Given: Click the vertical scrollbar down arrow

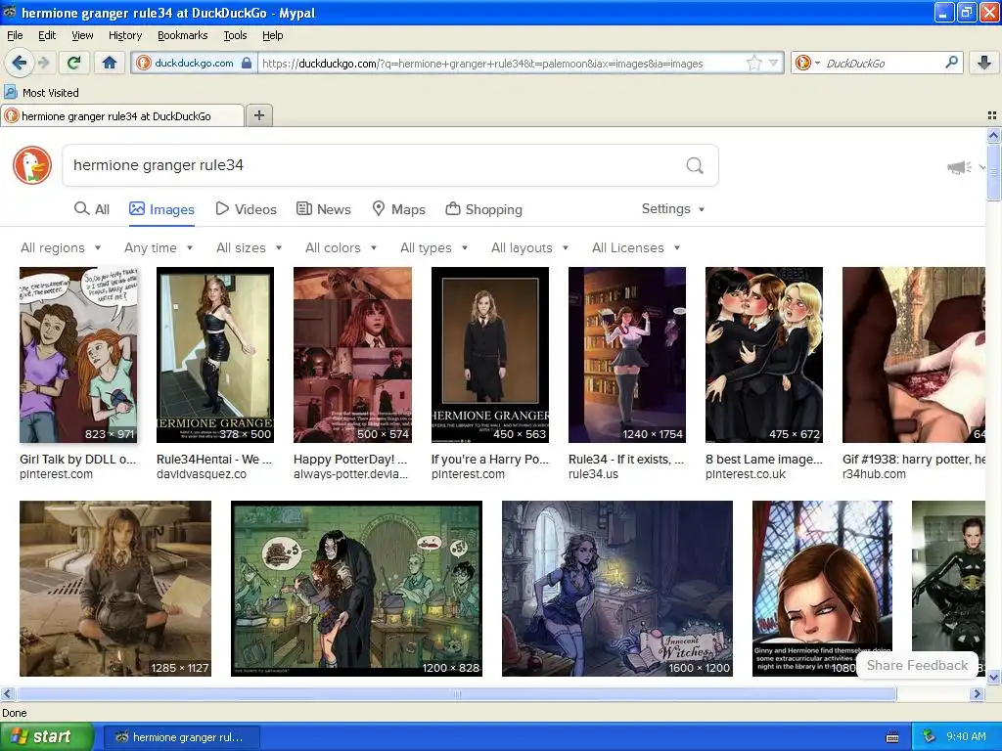Looking at the screenshot, I should click(993, 677).
